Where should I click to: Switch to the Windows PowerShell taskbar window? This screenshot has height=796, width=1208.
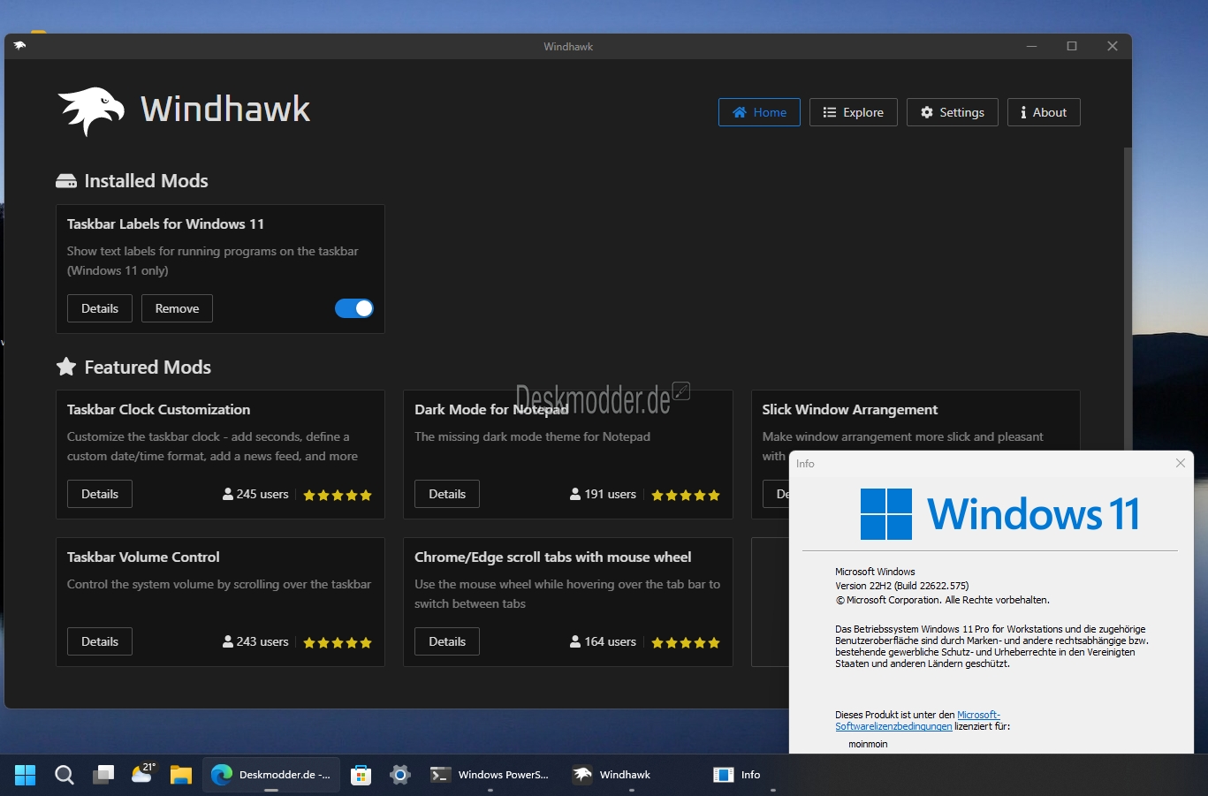pos(490,775)
